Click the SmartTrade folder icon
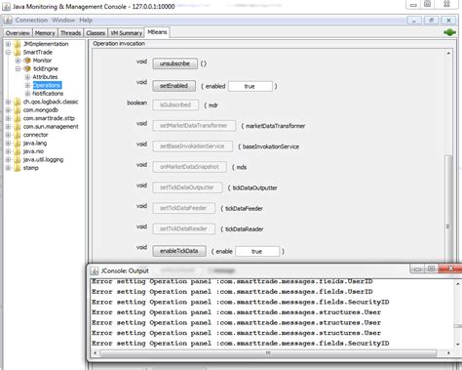462x370 pixels. coord(18,52)
